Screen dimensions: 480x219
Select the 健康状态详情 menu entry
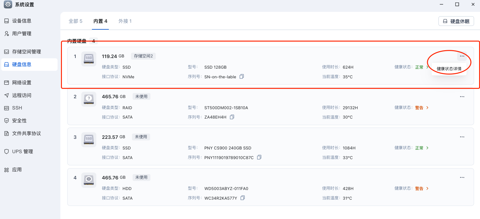pos(449,69)
